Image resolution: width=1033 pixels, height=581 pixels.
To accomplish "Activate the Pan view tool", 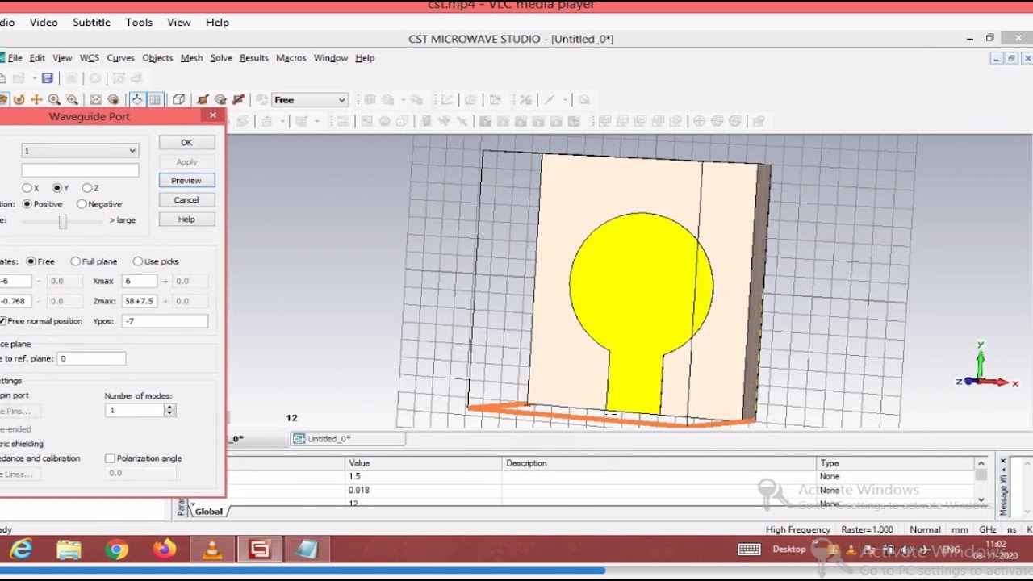I will click(36, 100).
